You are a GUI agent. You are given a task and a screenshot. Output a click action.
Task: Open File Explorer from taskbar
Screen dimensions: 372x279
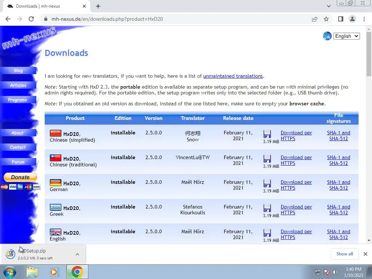32,272
